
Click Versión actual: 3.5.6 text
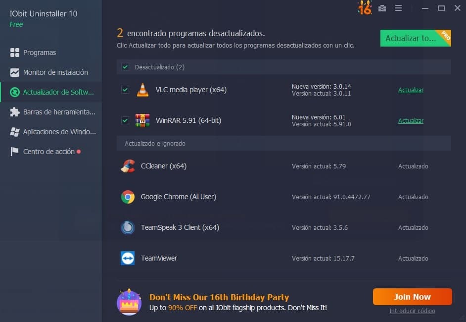click(x=320, y=228)
